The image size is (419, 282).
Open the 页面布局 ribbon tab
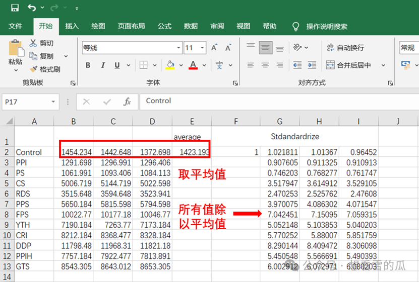[x=131, y=26]
